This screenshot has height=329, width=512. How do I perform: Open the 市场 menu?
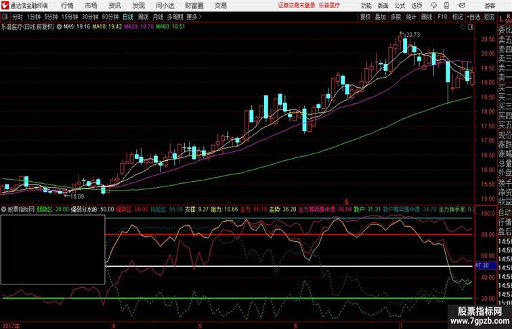tap(91, 5)
